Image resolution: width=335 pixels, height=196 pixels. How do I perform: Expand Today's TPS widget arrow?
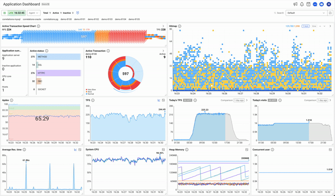pos(247,100)
